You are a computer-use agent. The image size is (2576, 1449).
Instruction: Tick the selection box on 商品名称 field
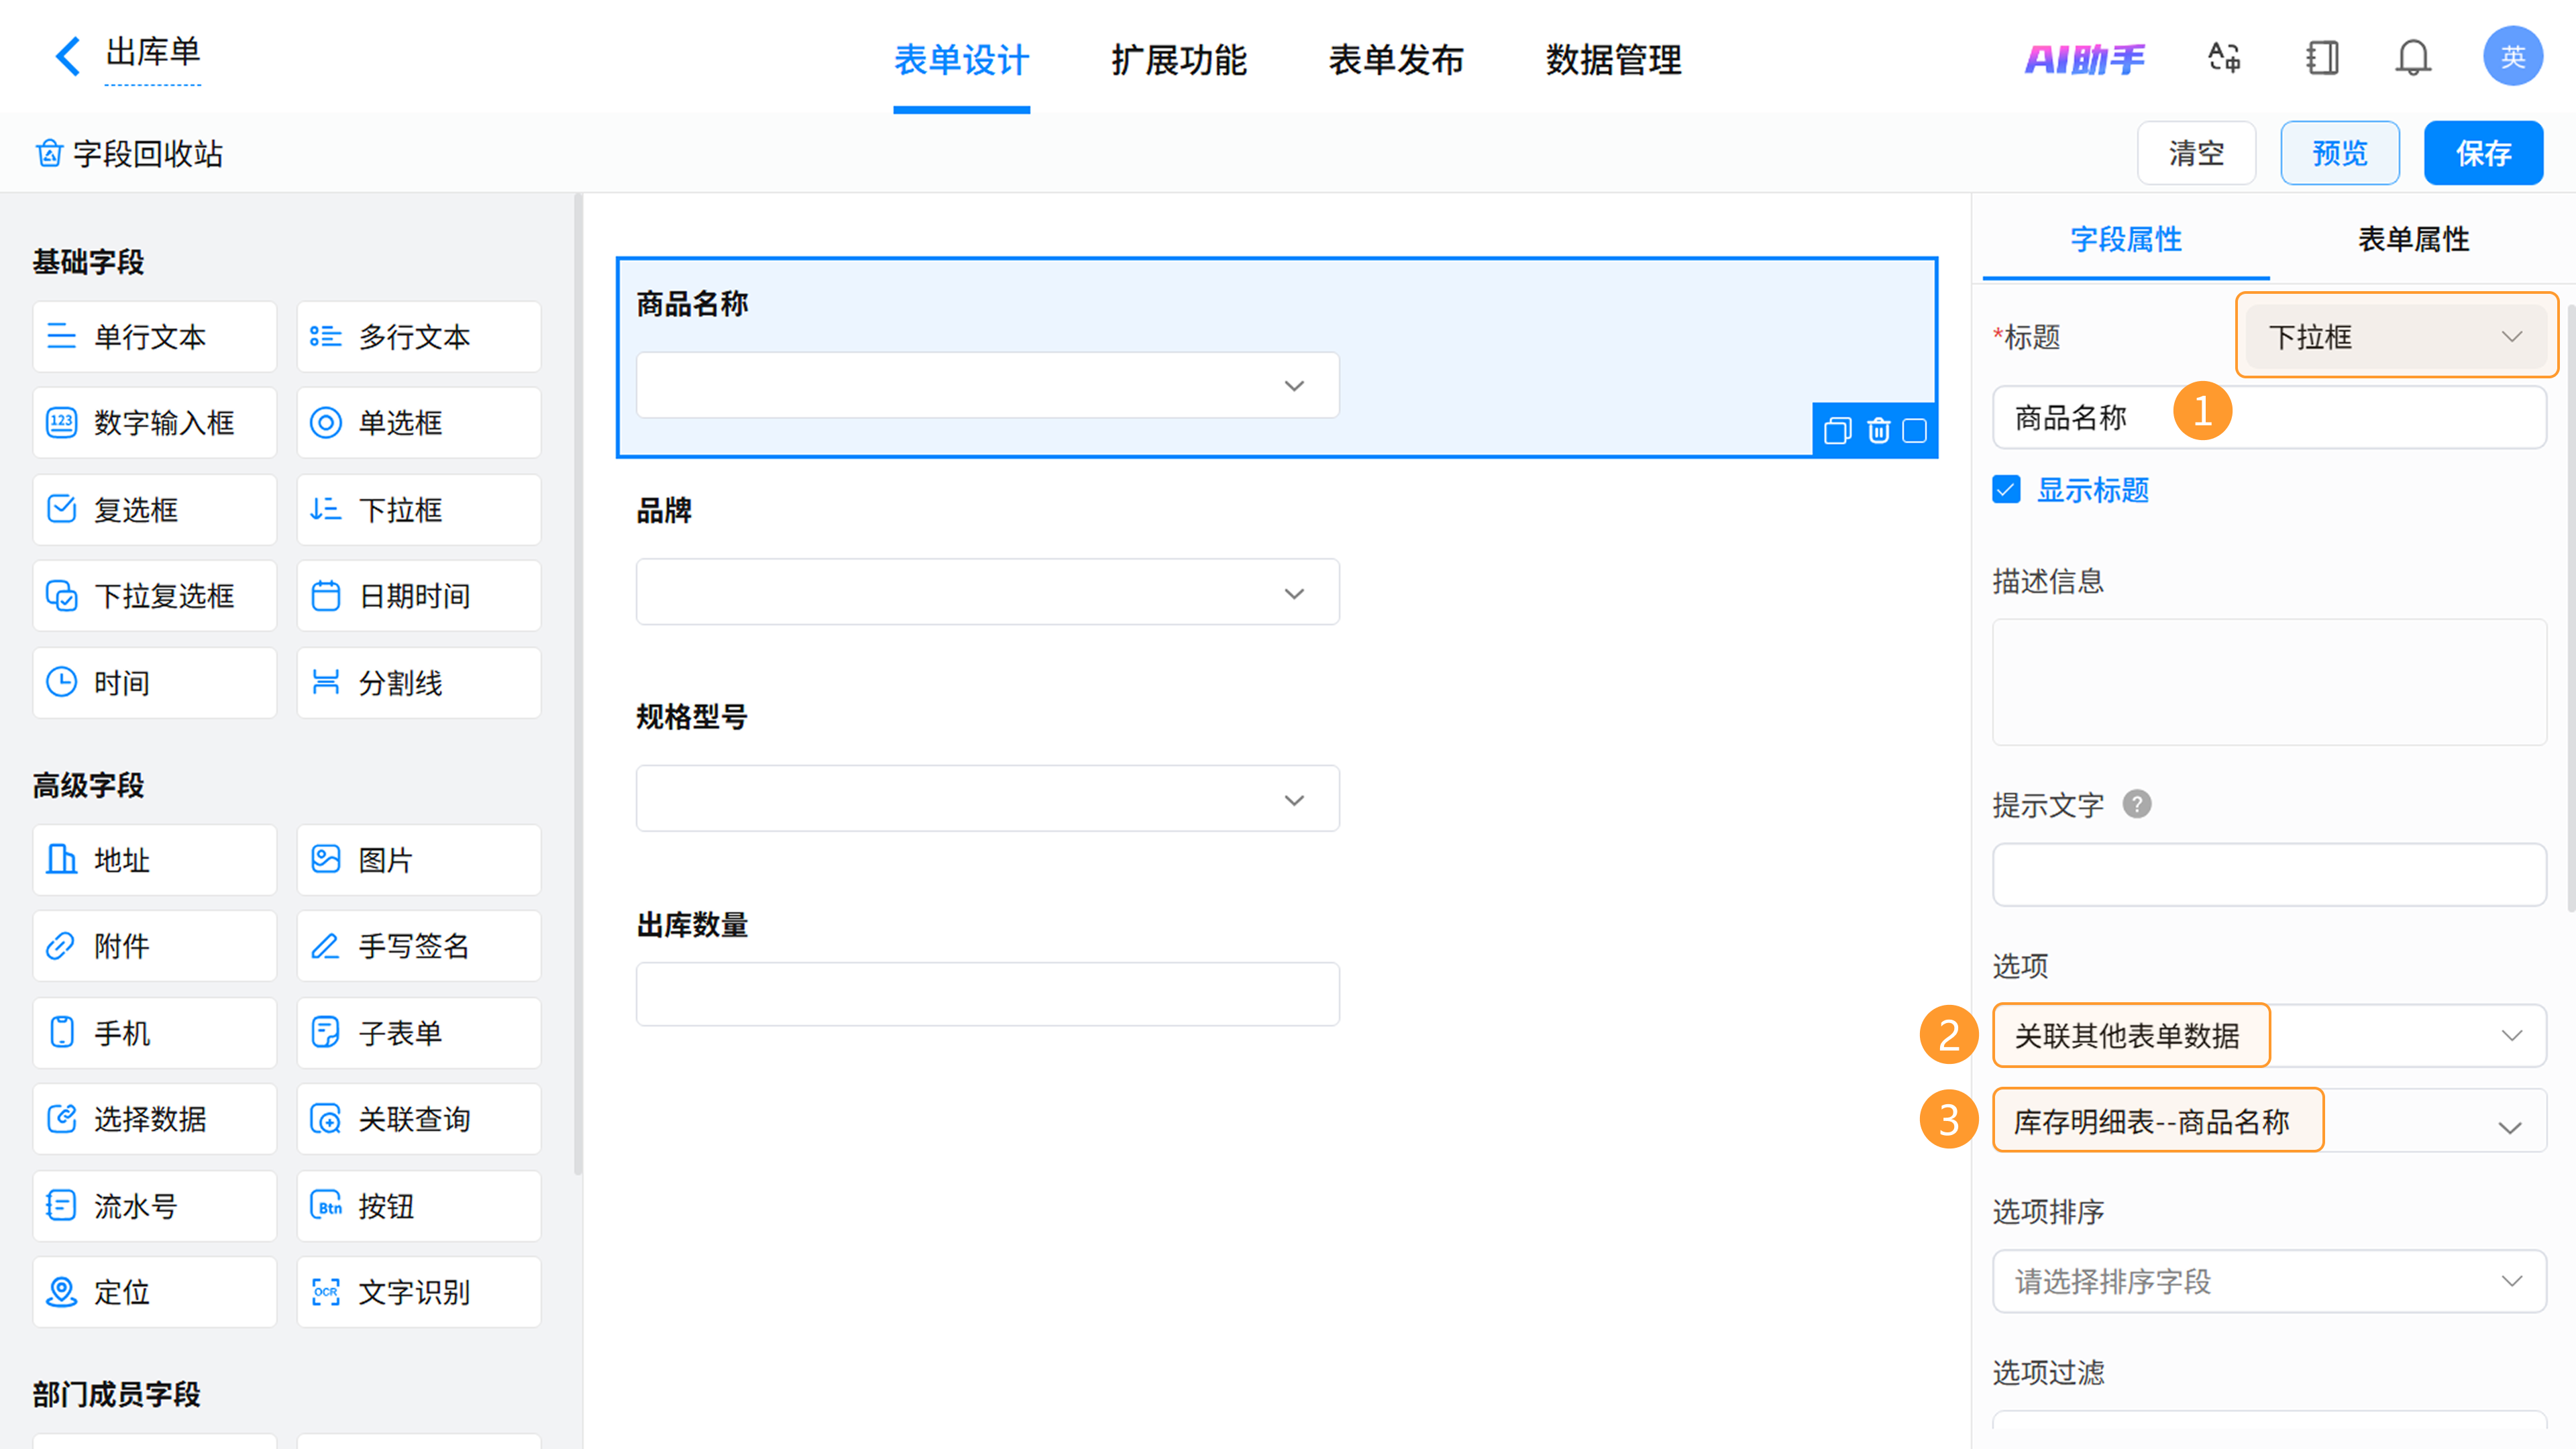tap(1914, 431)
